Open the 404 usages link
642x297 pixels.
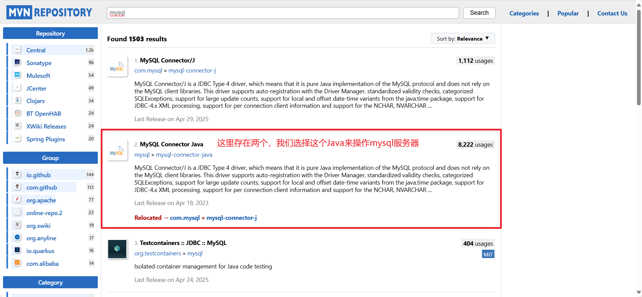pos(478,243)
